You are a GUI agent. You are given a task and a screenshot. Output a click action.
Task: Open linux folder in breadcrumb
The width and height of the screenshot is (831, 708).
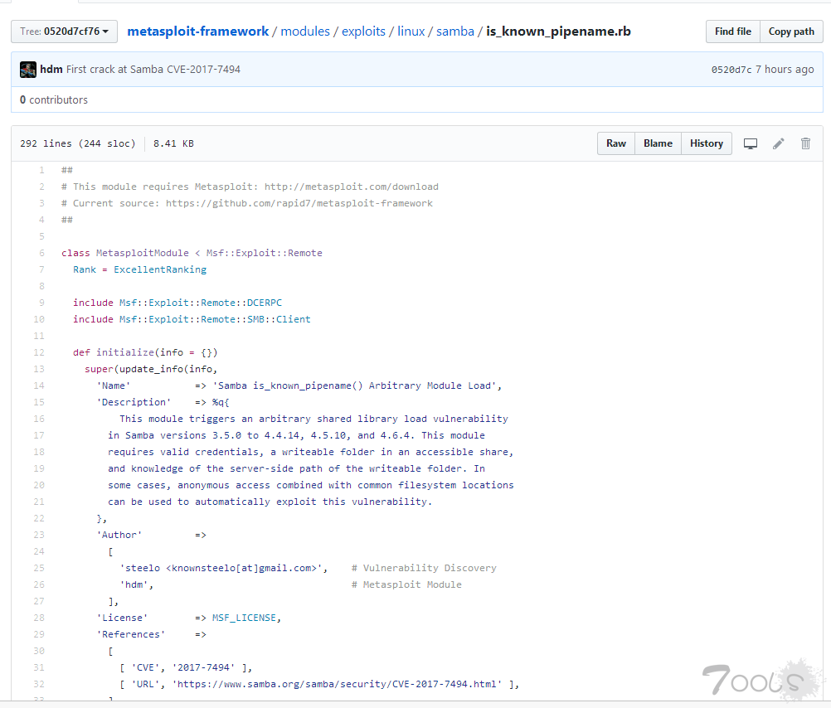click(411, 32)
